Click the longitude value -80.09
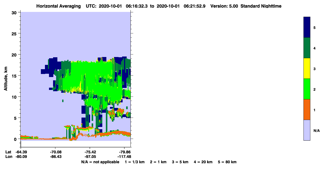Image resolution: width=330 pixels, height=169 pixels. click(x=21, y=157)
